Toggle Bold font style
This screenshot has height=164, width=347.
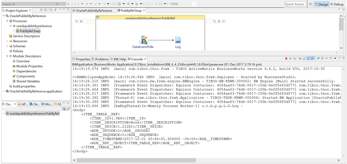point(68,4)
